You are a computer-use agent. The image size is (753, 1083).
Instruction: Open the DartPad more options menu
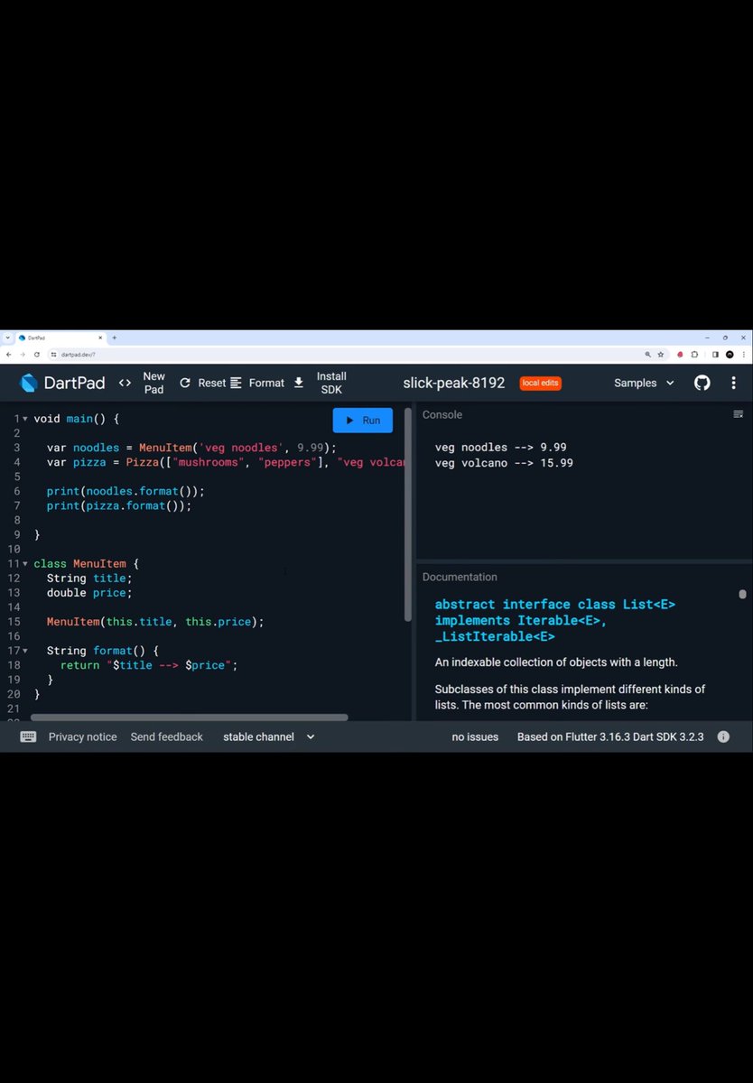click(x=733, y=383)
